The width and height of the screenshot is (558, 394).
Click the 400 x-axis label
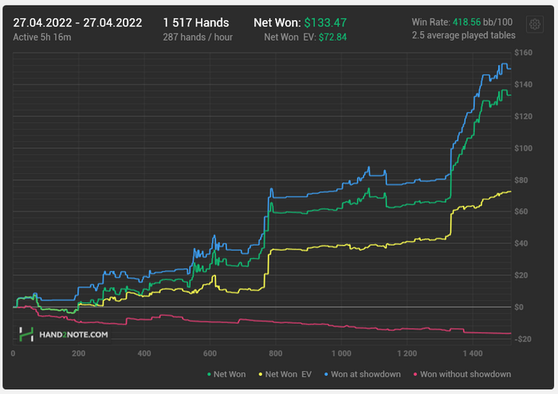tap(144, 353)
